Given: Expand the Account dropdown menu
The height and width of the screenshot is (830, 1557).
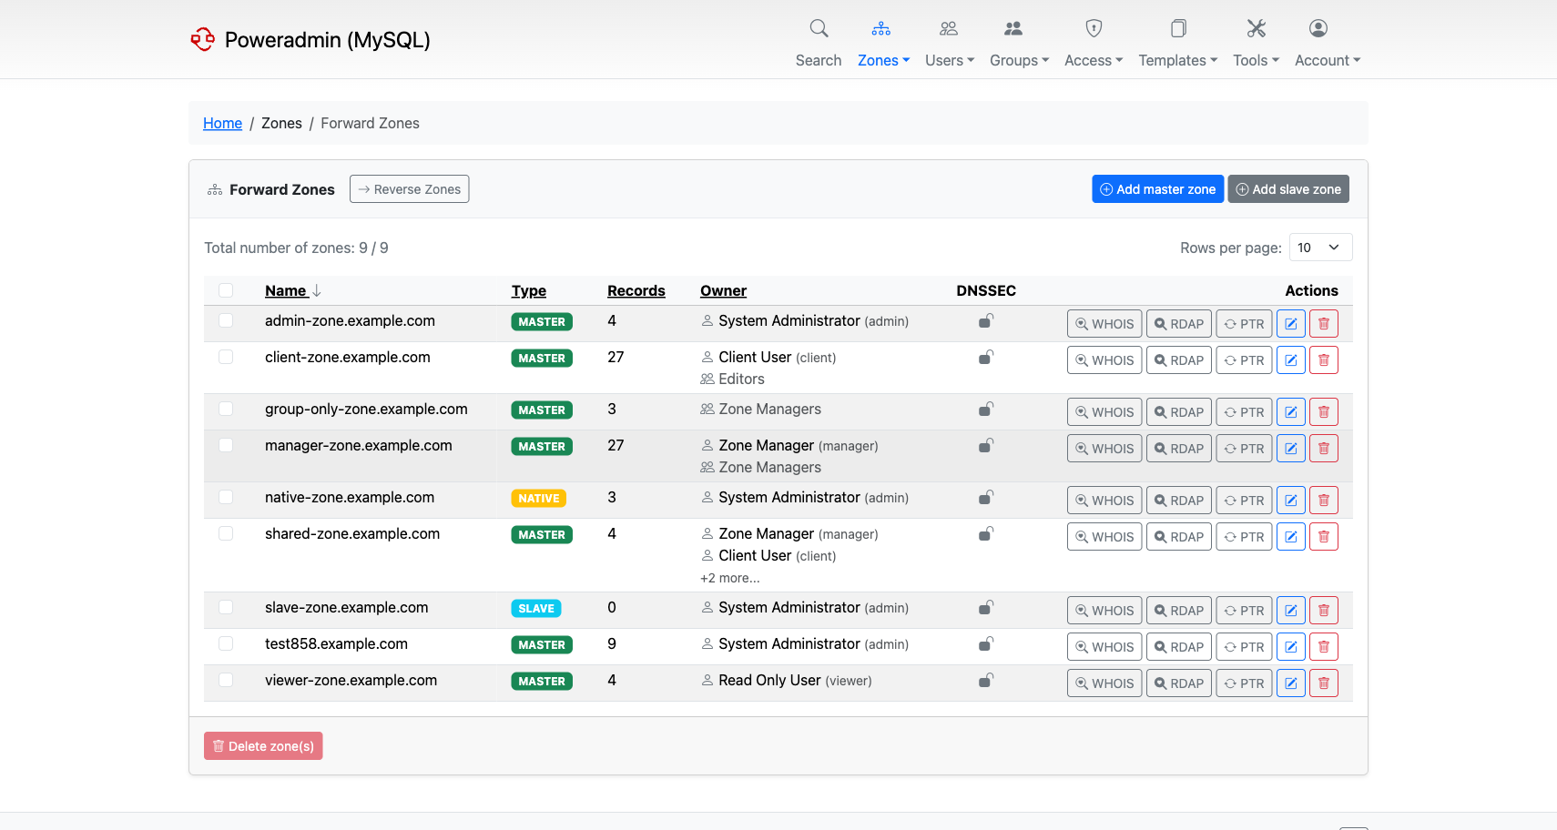Looking at the screenshot, I should point(1327,43).
